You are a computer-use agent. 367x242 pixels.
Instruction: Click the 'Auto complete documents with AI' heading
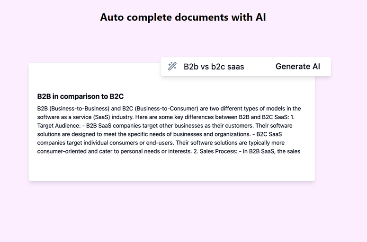[x=183, y=17]
